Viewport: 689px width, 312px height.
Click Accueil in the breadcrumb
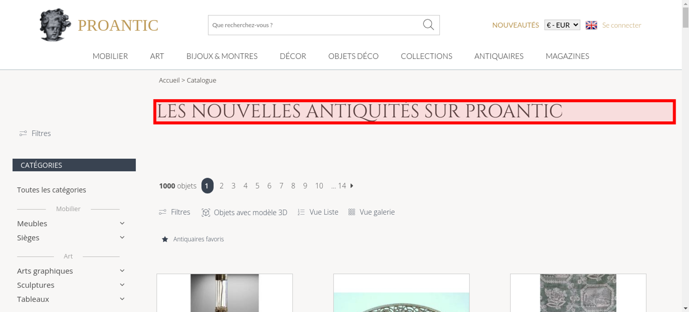pyautogui.click(x=169, y=80)
